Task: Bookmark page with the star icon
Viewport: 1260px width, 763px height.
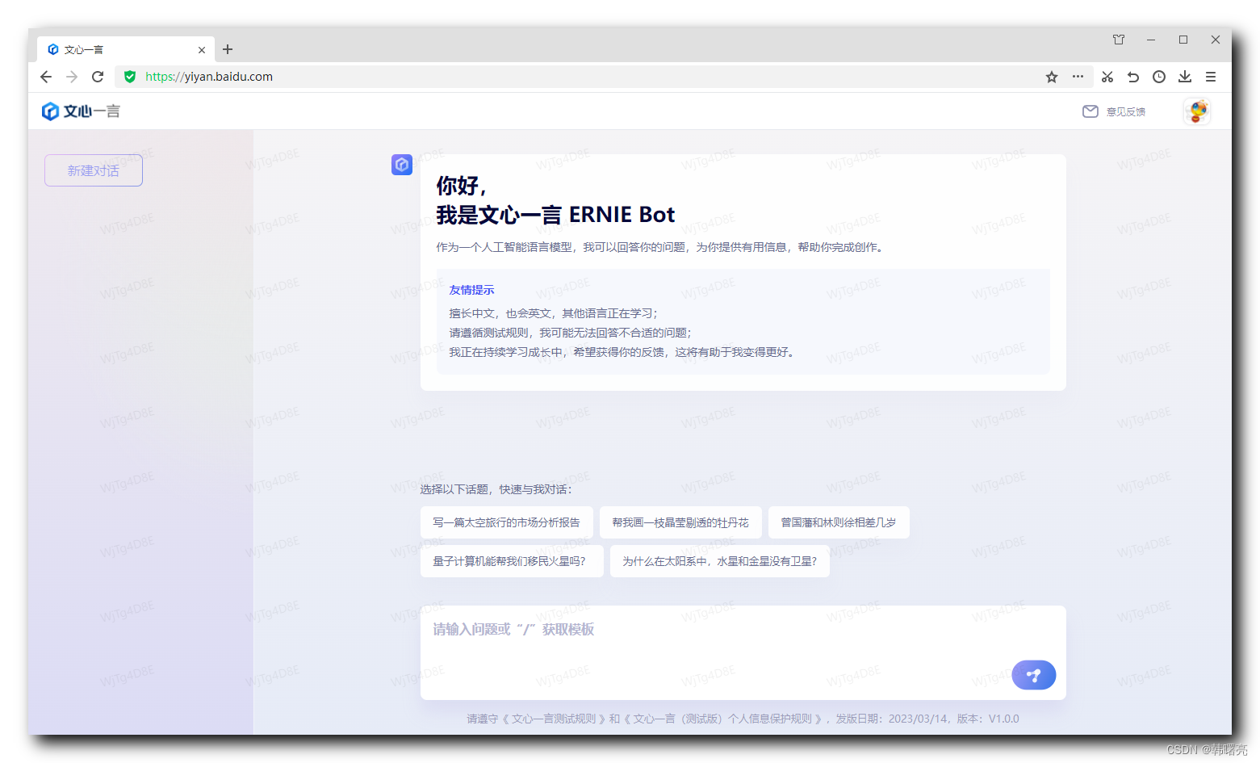Action: pyautogui.click(x=1052, y=77)
